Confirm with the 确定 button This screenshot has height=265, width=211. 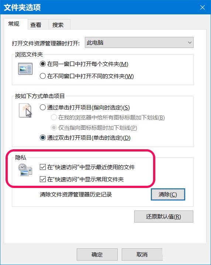point(97,254)
